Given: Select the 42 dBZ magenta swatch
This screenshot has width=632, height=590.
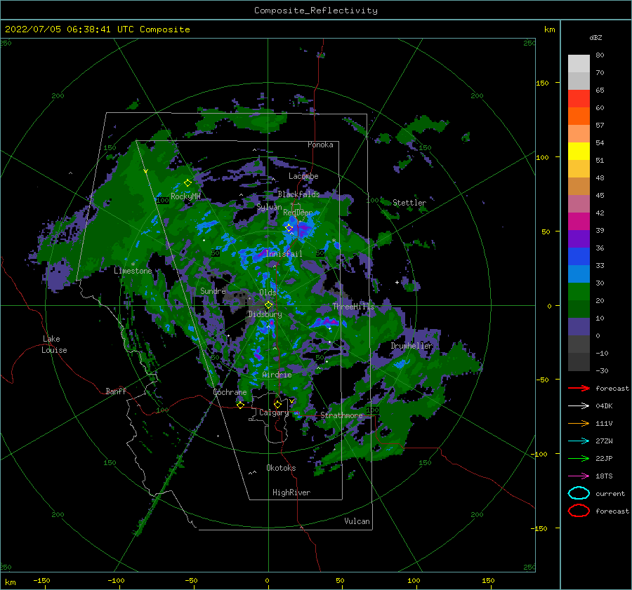Looking at the screenshot, I should (x=579, y=221).
